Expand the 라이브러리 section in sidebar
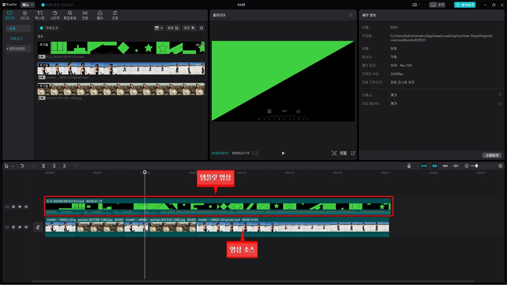Viewport: 507px width, 285px height. click(18, 49)
